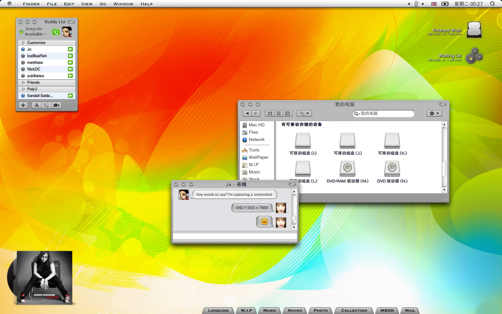This screenshot has width=502, height=314.
Task: Start video chat with Jx
Action: point(70,49)
